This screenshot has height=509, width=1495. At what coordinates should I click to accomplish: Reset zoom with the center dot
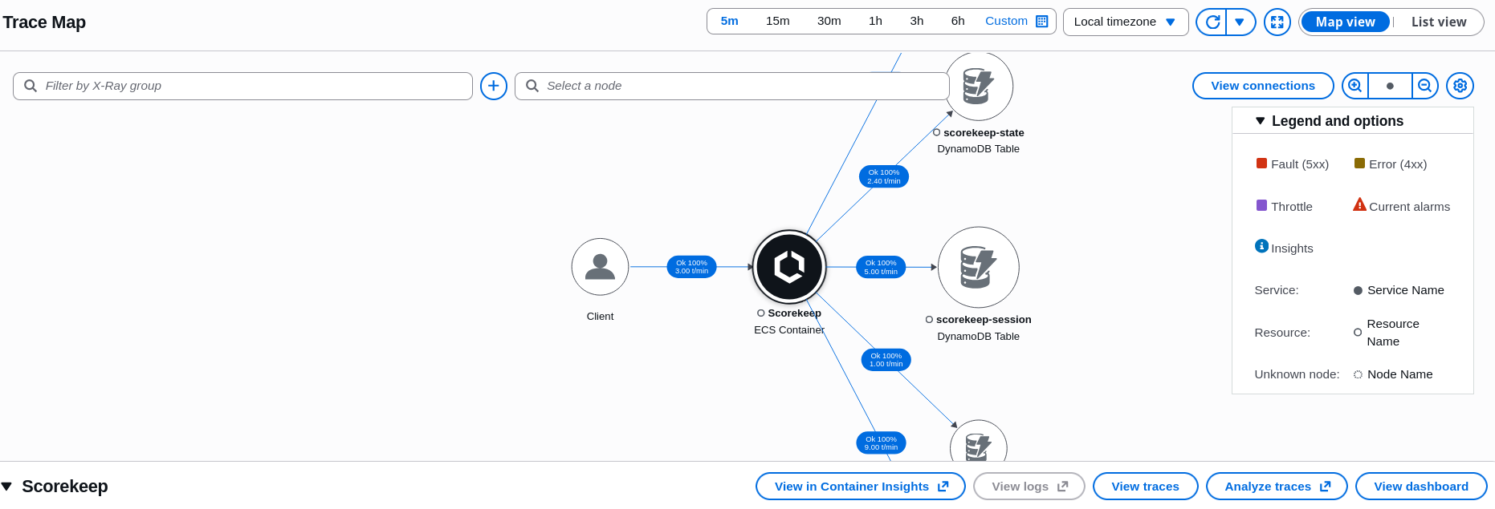click(1390, 86)
